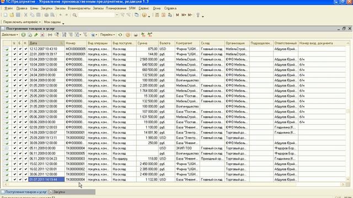This screenshot has width=353, height=198.
Task: Show Dt/Kt postings result icon
Action: click(143, 35)
